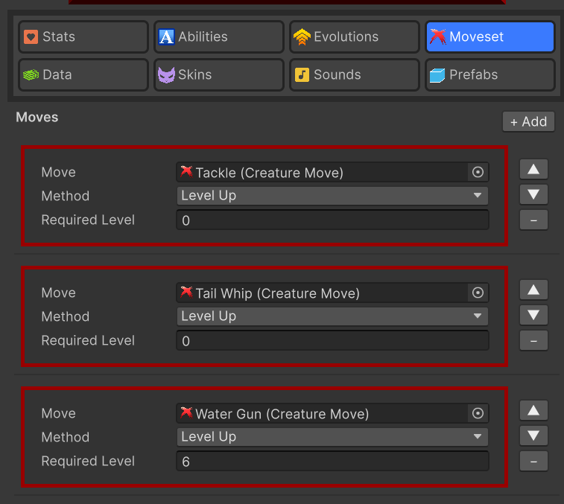The image size is (564, 504).
Task: Change Method dropdown for Water Gun
Action: point(332,437)
